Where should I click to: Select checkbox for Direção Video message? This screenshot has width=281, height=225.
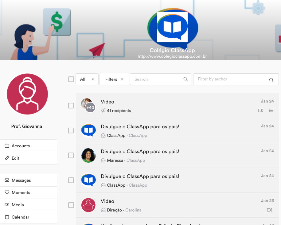tap(71, 205)
